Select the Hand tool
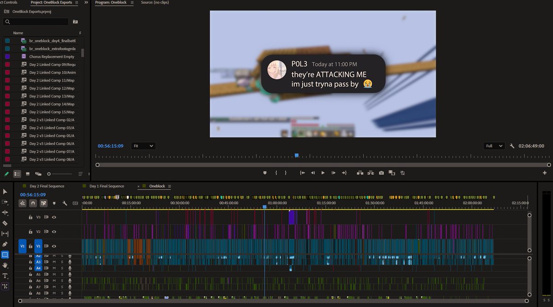The width and height of the screenshot is (553, 307). 5,265
